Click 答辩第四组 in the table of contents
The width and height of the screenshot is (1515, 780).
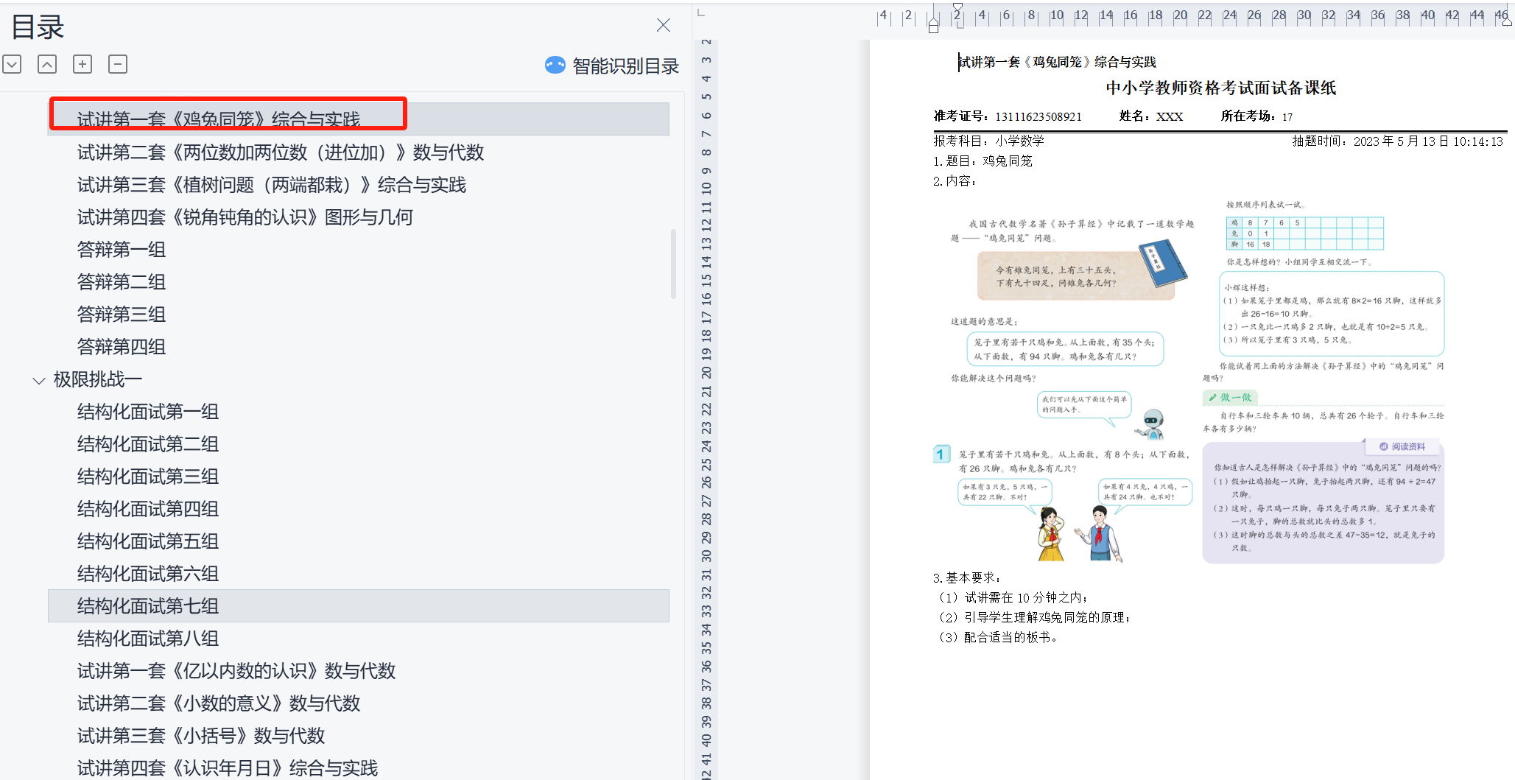click(x=122, y=347)
